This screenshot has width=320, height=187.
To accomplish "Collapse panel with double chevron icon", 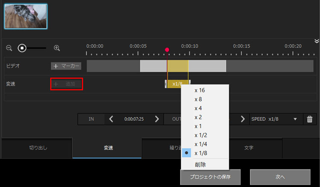I will 316,41.
